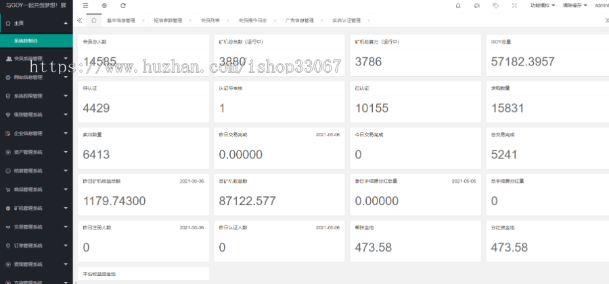Open the theme palette icon
The width and height of the screenshot is (609, 284).
tap(477, 6)
